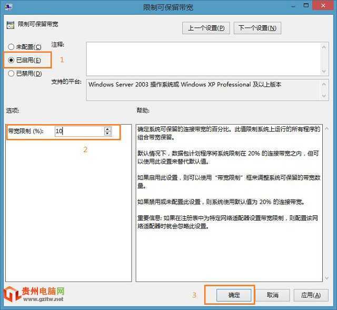337x310 pixels.
Task: Confirm with the 确定 button
Action: pyautogui.click(x=234, y=295)
